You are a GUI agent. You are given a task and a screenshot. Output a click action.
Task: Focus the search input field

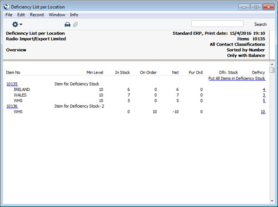217,24
